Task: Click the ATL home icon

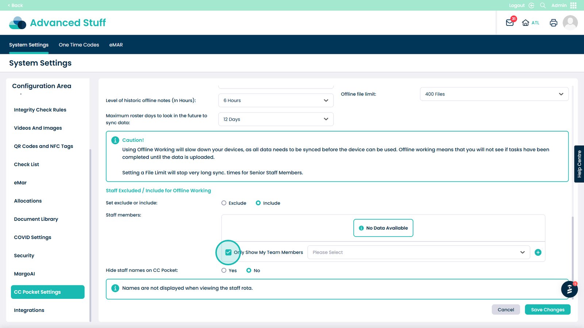Action: tap(526, 23)
